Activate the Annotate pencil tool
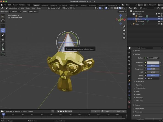Viewport: 163px width, 122px height. [3, 45]
